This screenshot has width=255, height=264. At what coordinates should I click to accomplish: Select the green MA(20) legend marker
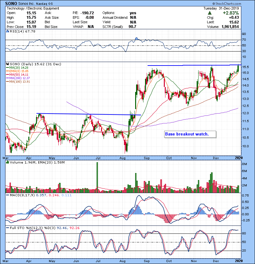tap(7, 68)
